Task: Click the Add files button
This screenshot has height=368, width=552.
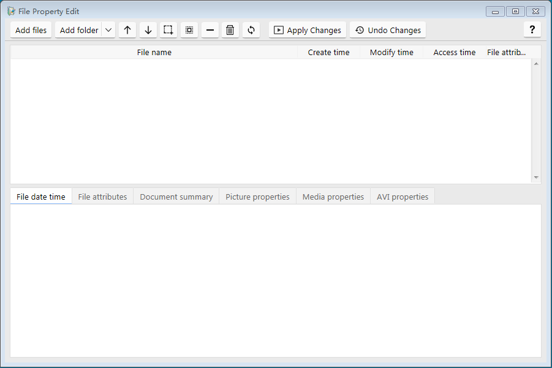Action: pyautogui.click(x=31, y=30)
